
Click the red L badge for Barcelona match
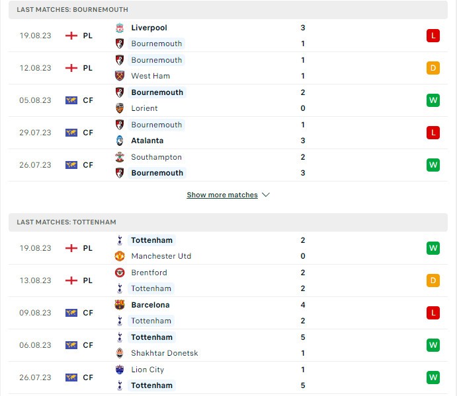tap(433, 313)
